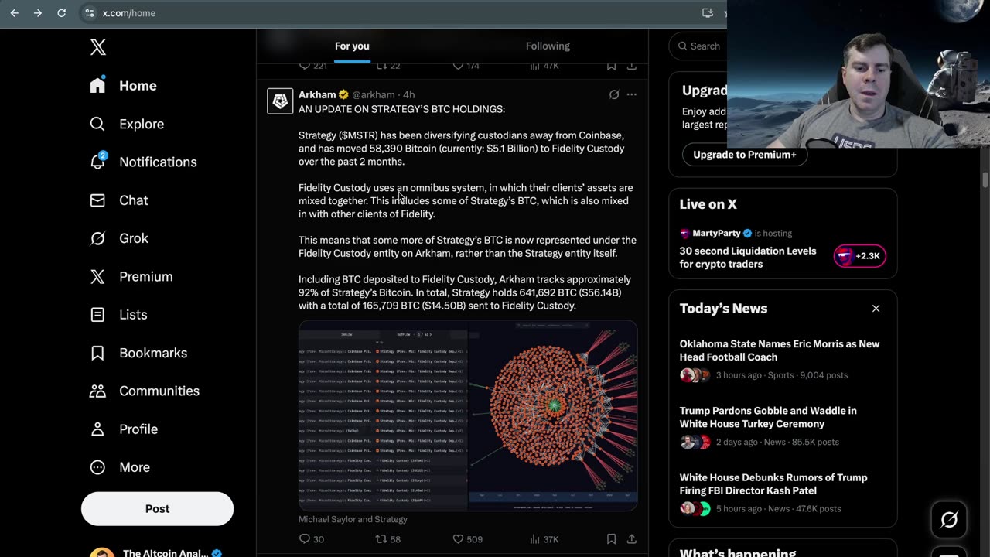Switch to Following tab
The image size is (990, 557).
tap(548, 46)
